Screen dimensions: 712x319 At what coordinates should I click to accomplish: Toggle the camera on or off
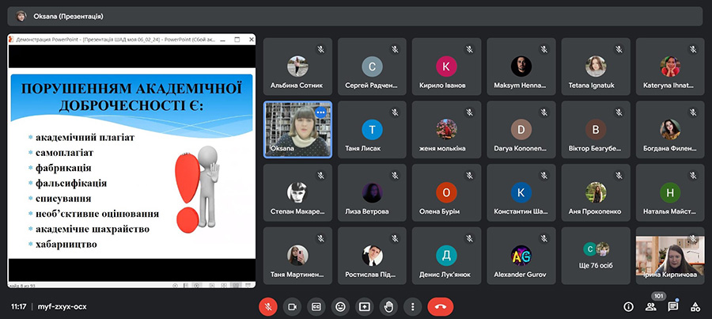292,306
